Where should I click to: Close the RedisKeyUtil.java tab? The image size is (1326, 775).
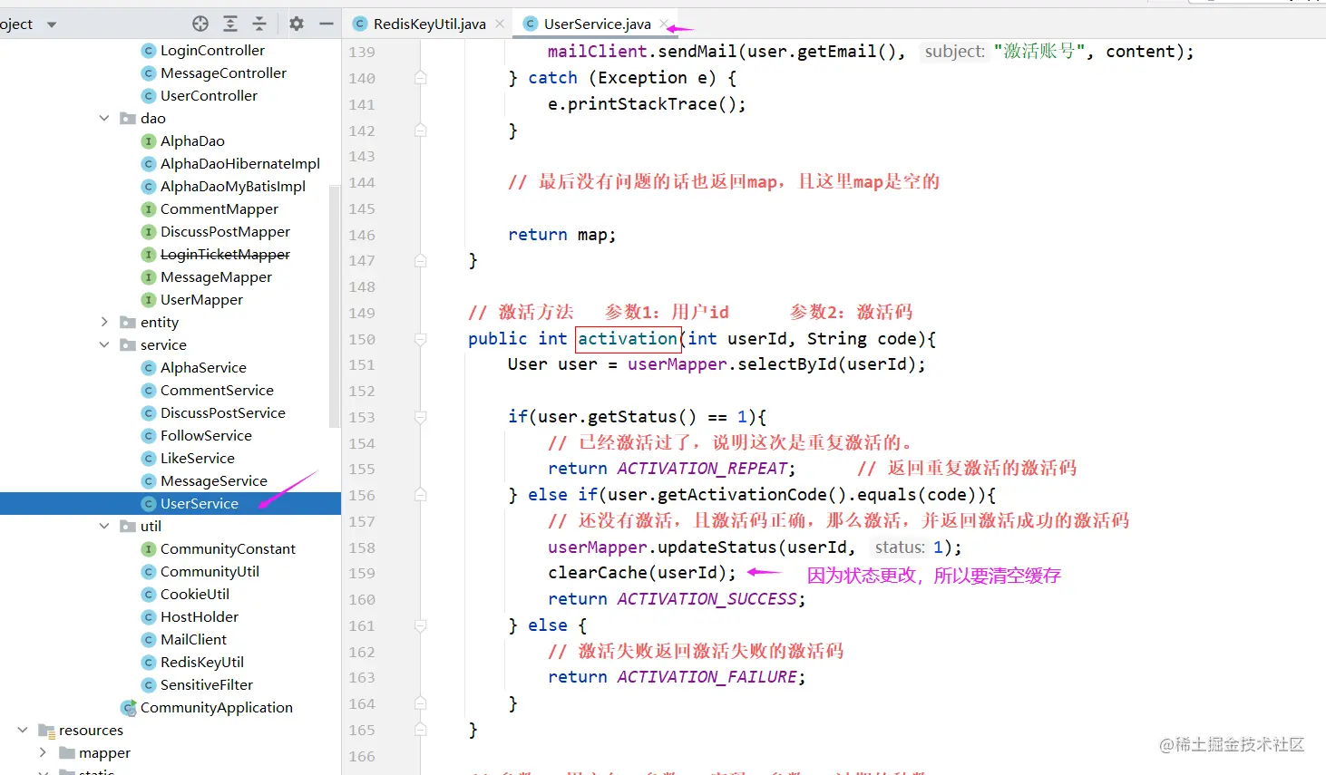click(500, 24)
